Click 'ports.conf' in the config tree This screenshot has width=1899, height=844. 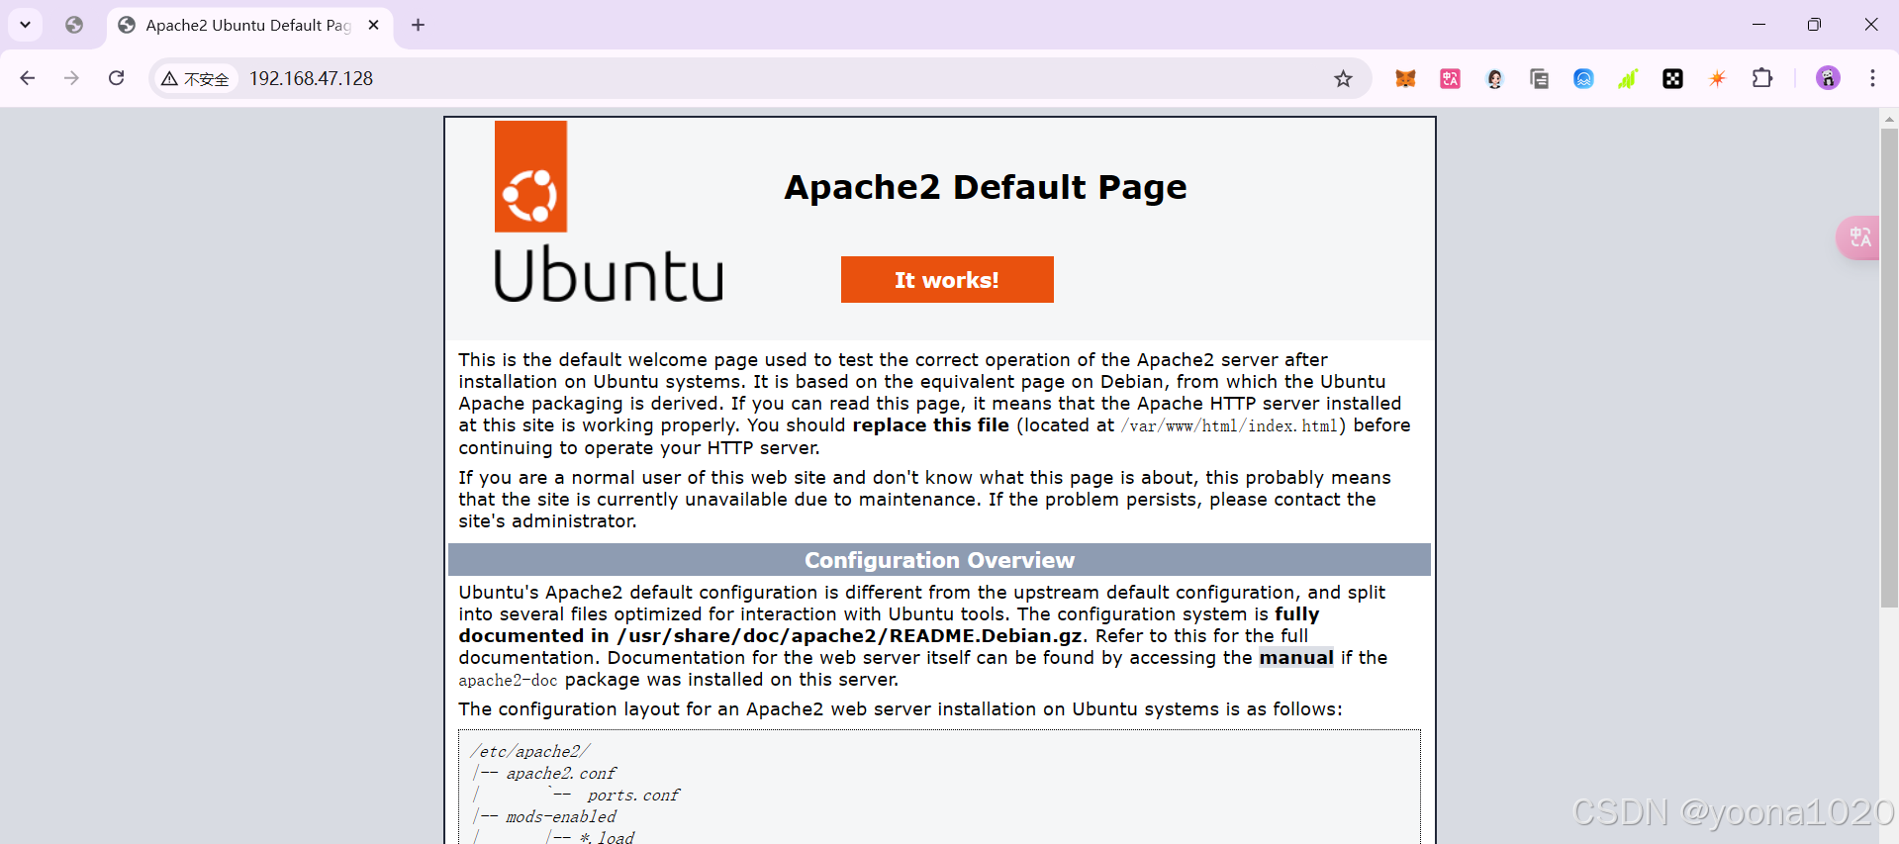(633, 796)
